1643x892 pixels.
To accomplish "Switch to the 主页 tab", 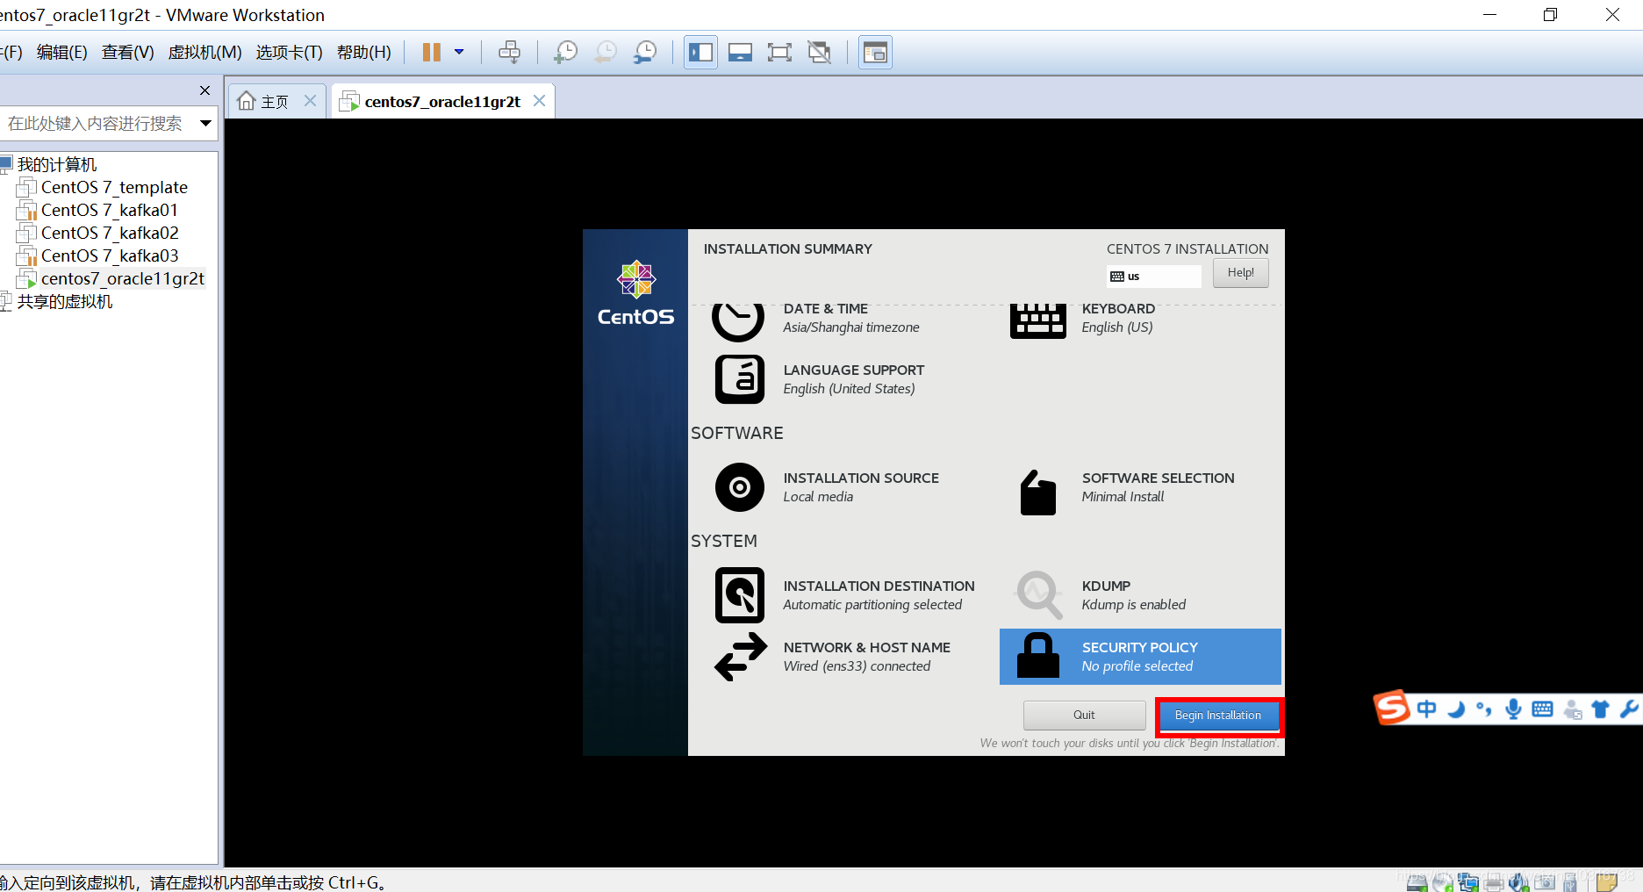I will pyautogui.click(x=275, y=102).
